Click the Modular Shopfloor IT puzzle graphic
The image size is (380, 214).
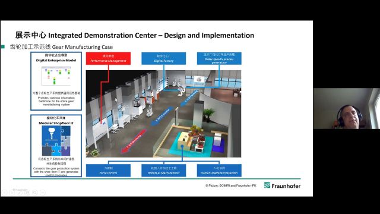click(x=56, y=141)
